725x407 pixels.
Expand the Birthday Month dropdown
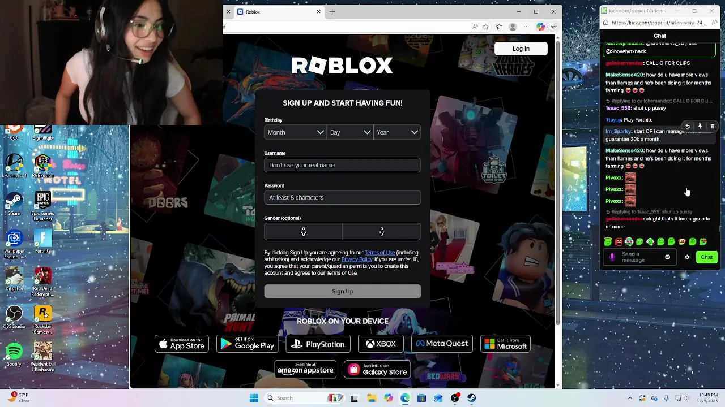click(x=295, y=132)
